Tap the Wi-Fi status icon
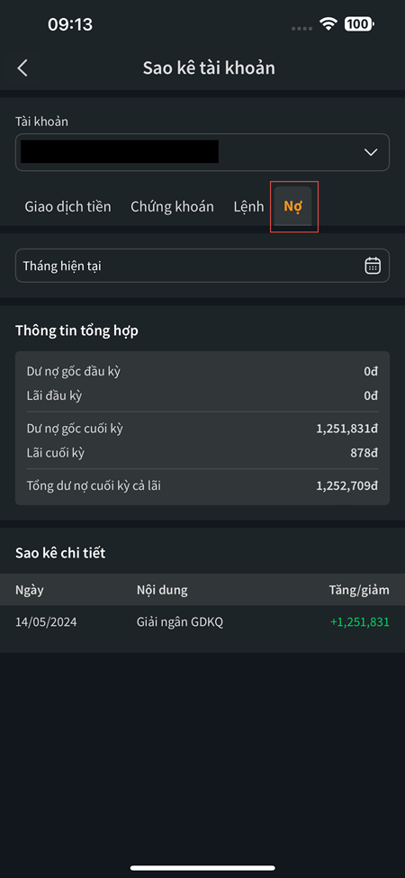The height and width of the screenshot is (878, 405). pos(328,23)
